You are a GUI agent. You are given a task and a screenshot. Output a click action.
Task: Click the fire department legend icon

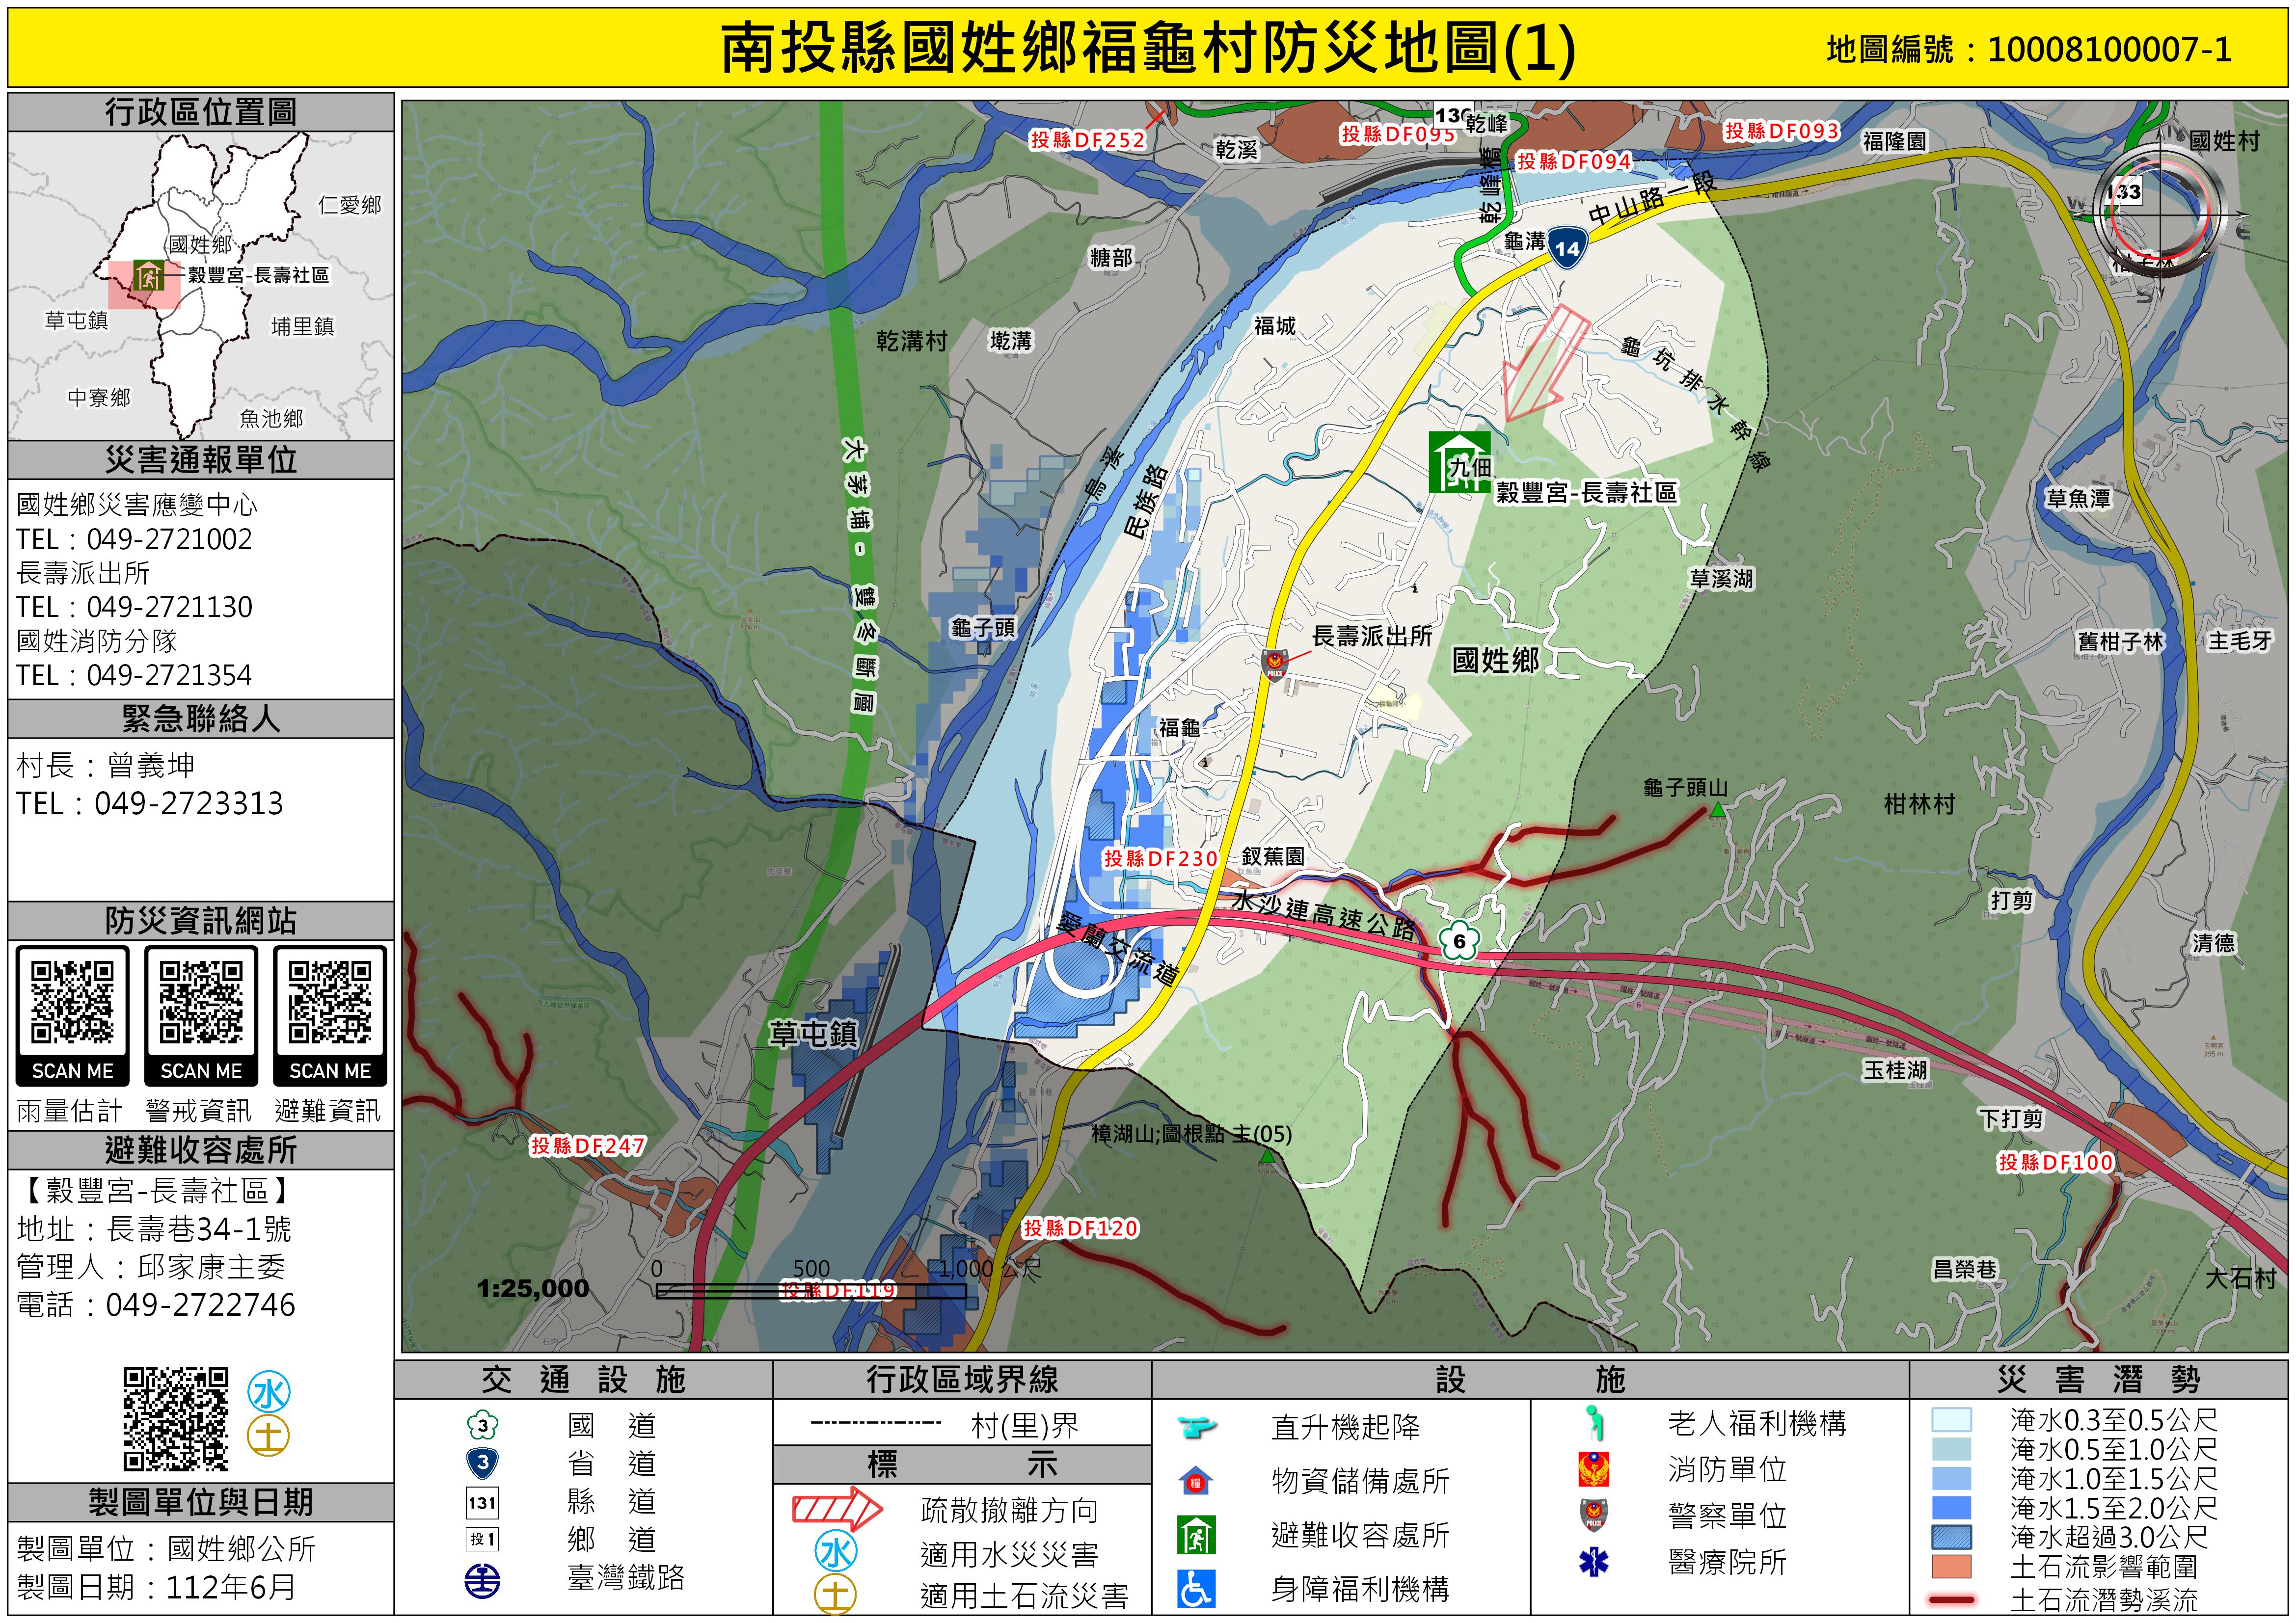click(x=1593, y=1469)
